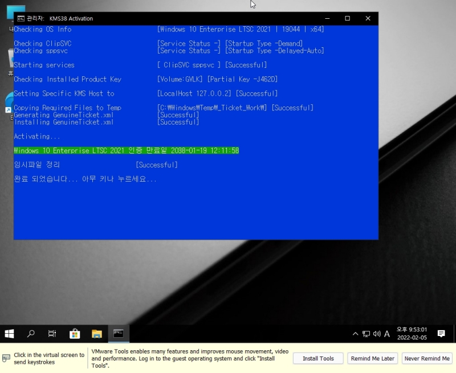This screenshot has width=456, height=373.
Task: Click 'Installing GenuineTicket.xml' text
Action: tap(64, 122)
